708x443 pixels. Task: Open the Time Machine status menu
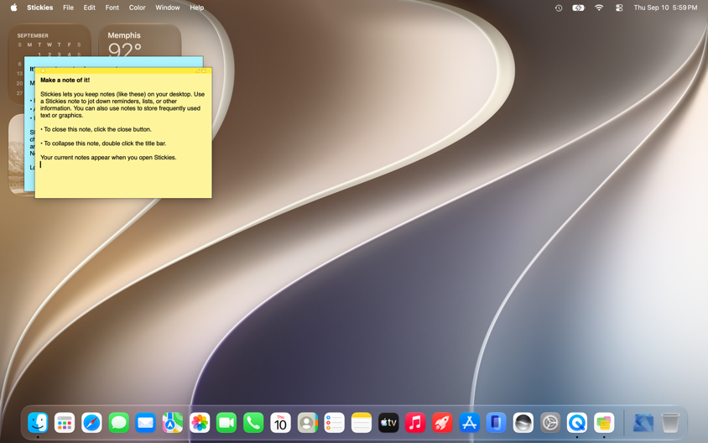click(x=559, y=8)
